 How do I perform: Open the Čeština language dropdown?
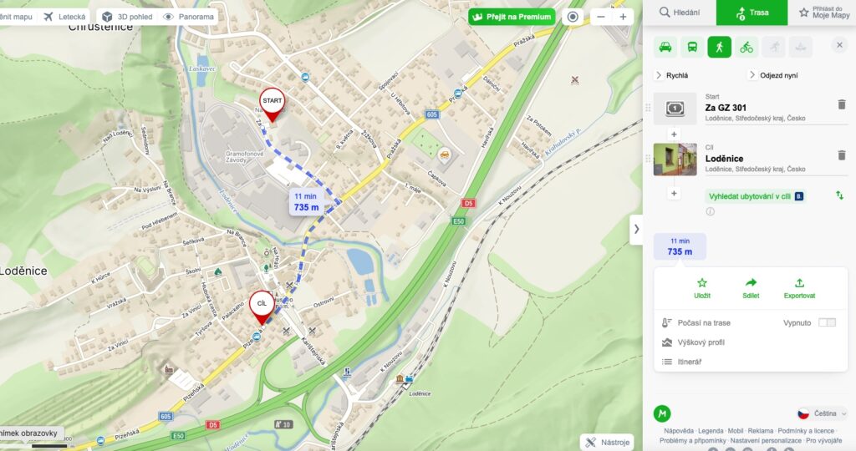(x=822, y=413)
